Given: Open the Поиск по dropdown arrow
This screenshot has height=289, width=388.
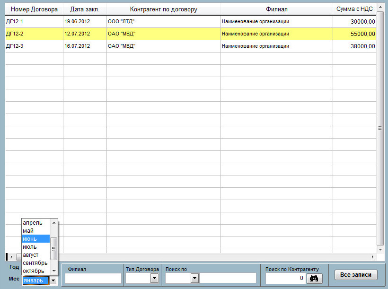Looking at the screenshot, I should pyautogui.click(x=195, y=279).
